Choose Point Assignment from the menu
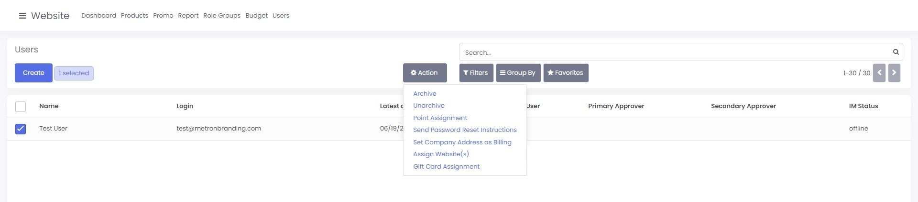 click(x=440, y=118)
